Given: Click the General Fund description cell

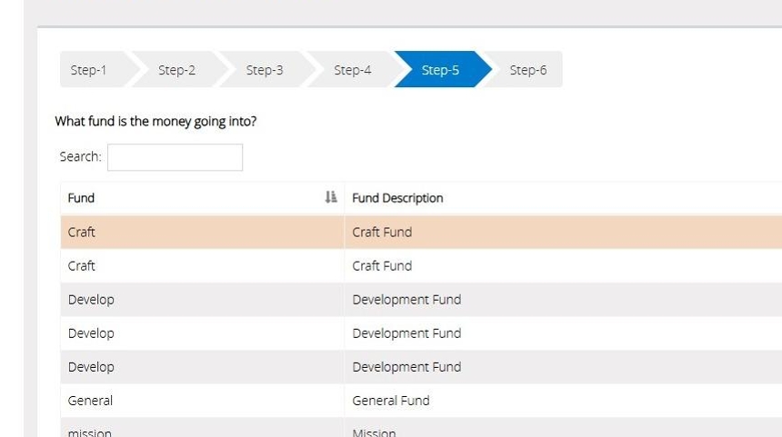Looking at the screenshot, I should pyautogui.click(x=391, y=401).
